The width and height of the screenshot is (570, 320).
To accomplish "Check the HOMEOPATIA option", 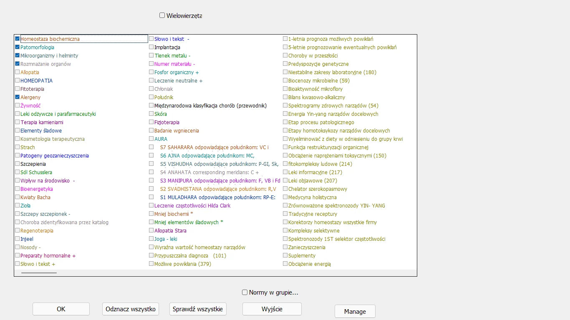I will tap(18, 80).
